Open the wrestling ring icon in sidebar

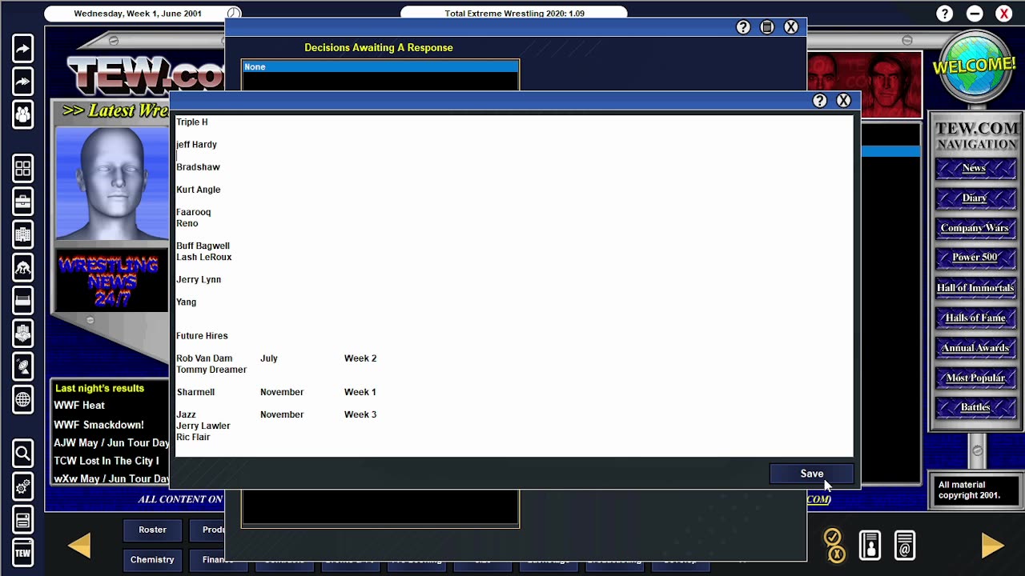pyautogui.click(x=22, y=300)
